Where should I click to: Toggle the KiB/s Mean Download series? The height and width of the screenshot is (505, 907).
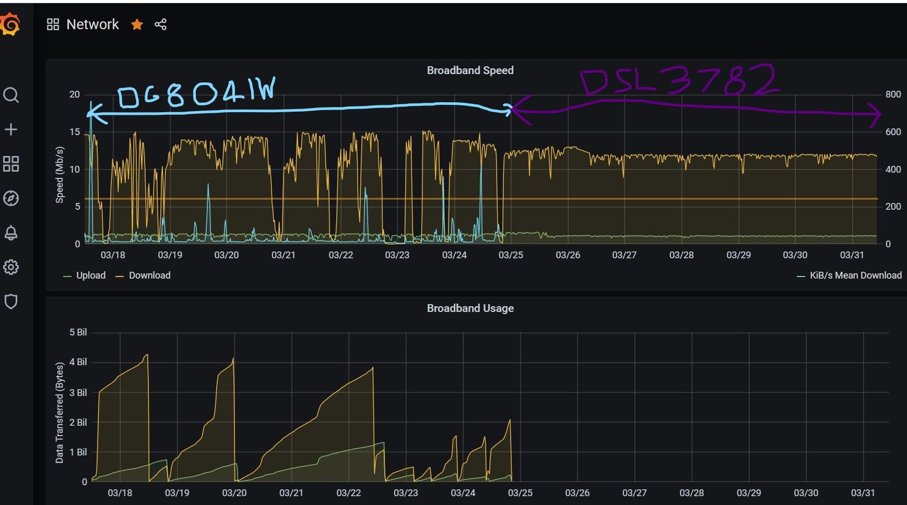point(855,275)
